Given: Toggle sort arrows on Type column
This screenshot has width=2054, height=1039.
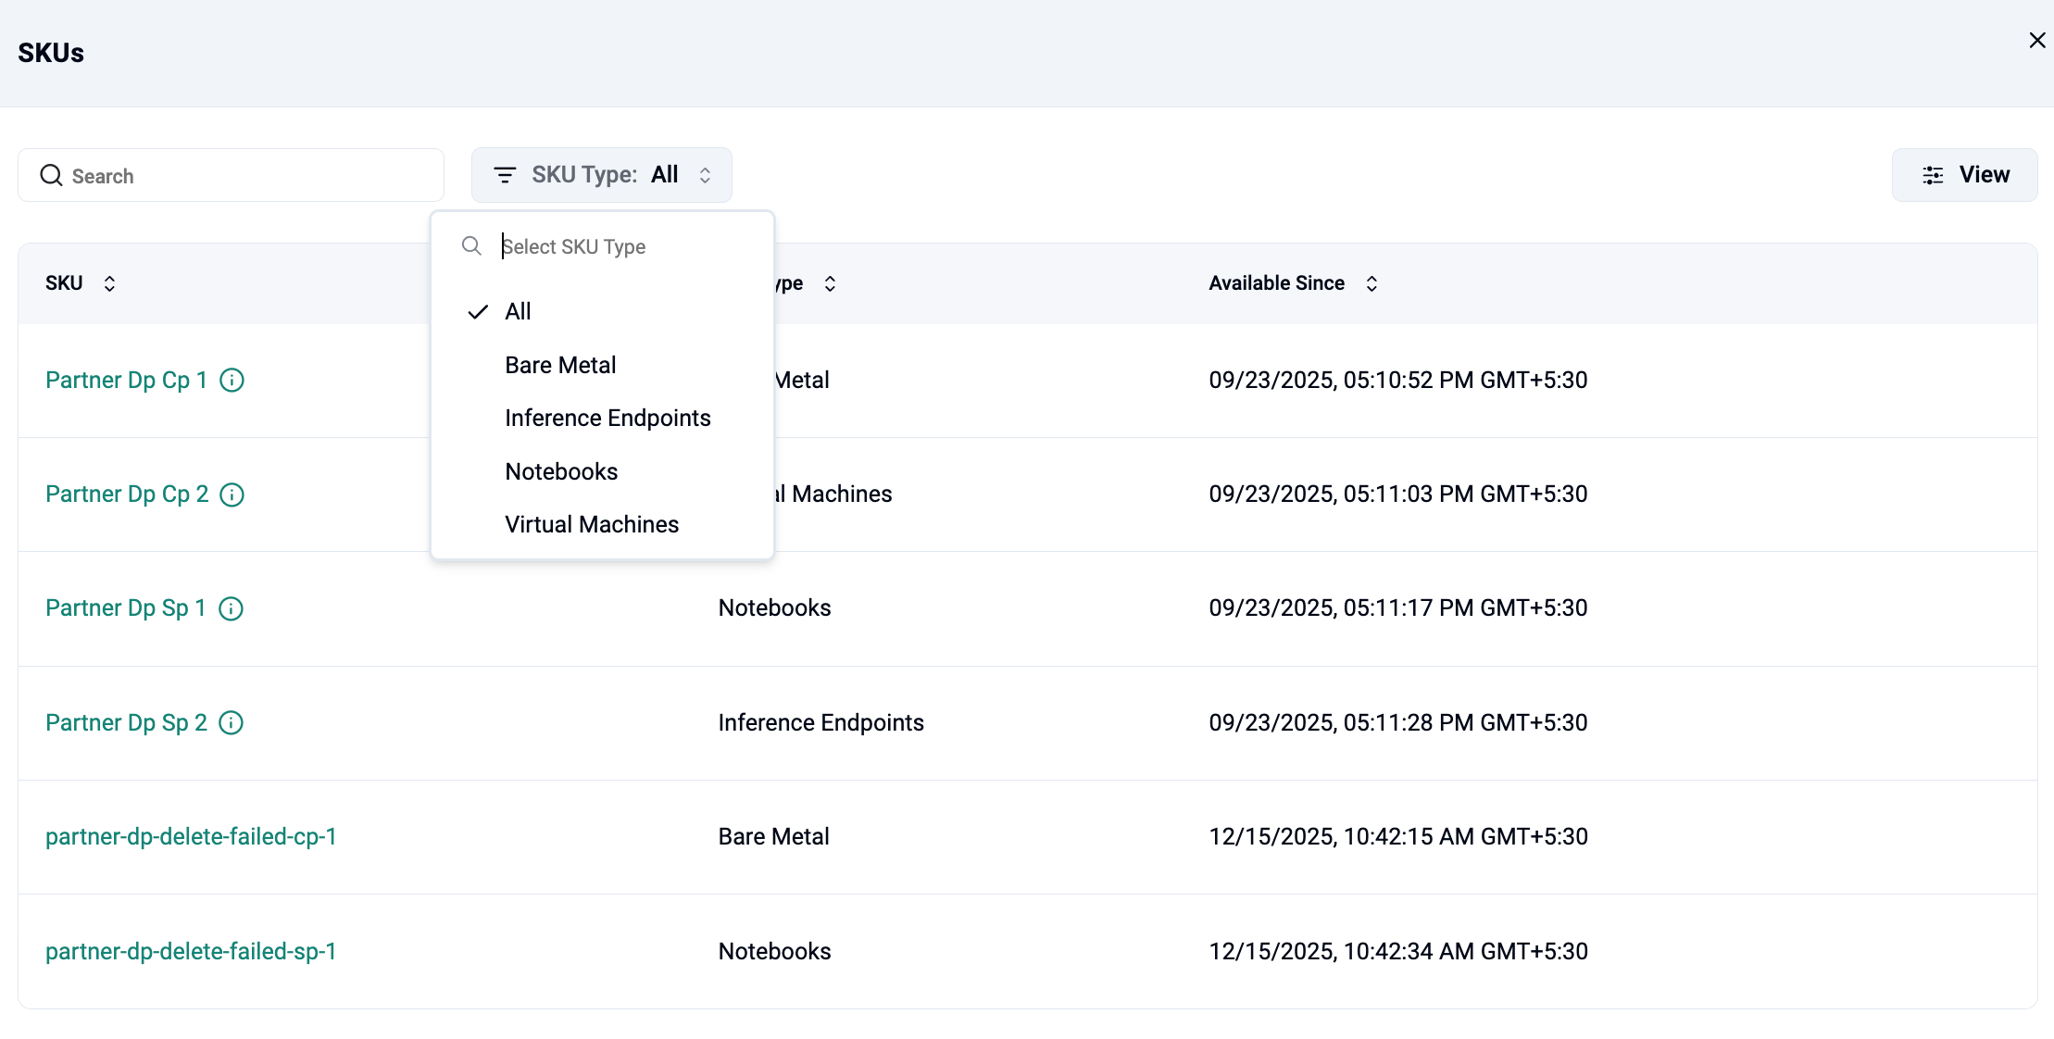Looking at the screenshot, I should tap(830, 283).
